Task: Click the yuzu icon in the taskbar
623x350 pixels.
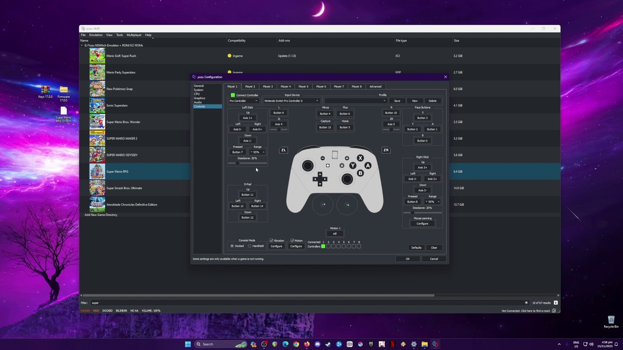Action: click(435, 344)
